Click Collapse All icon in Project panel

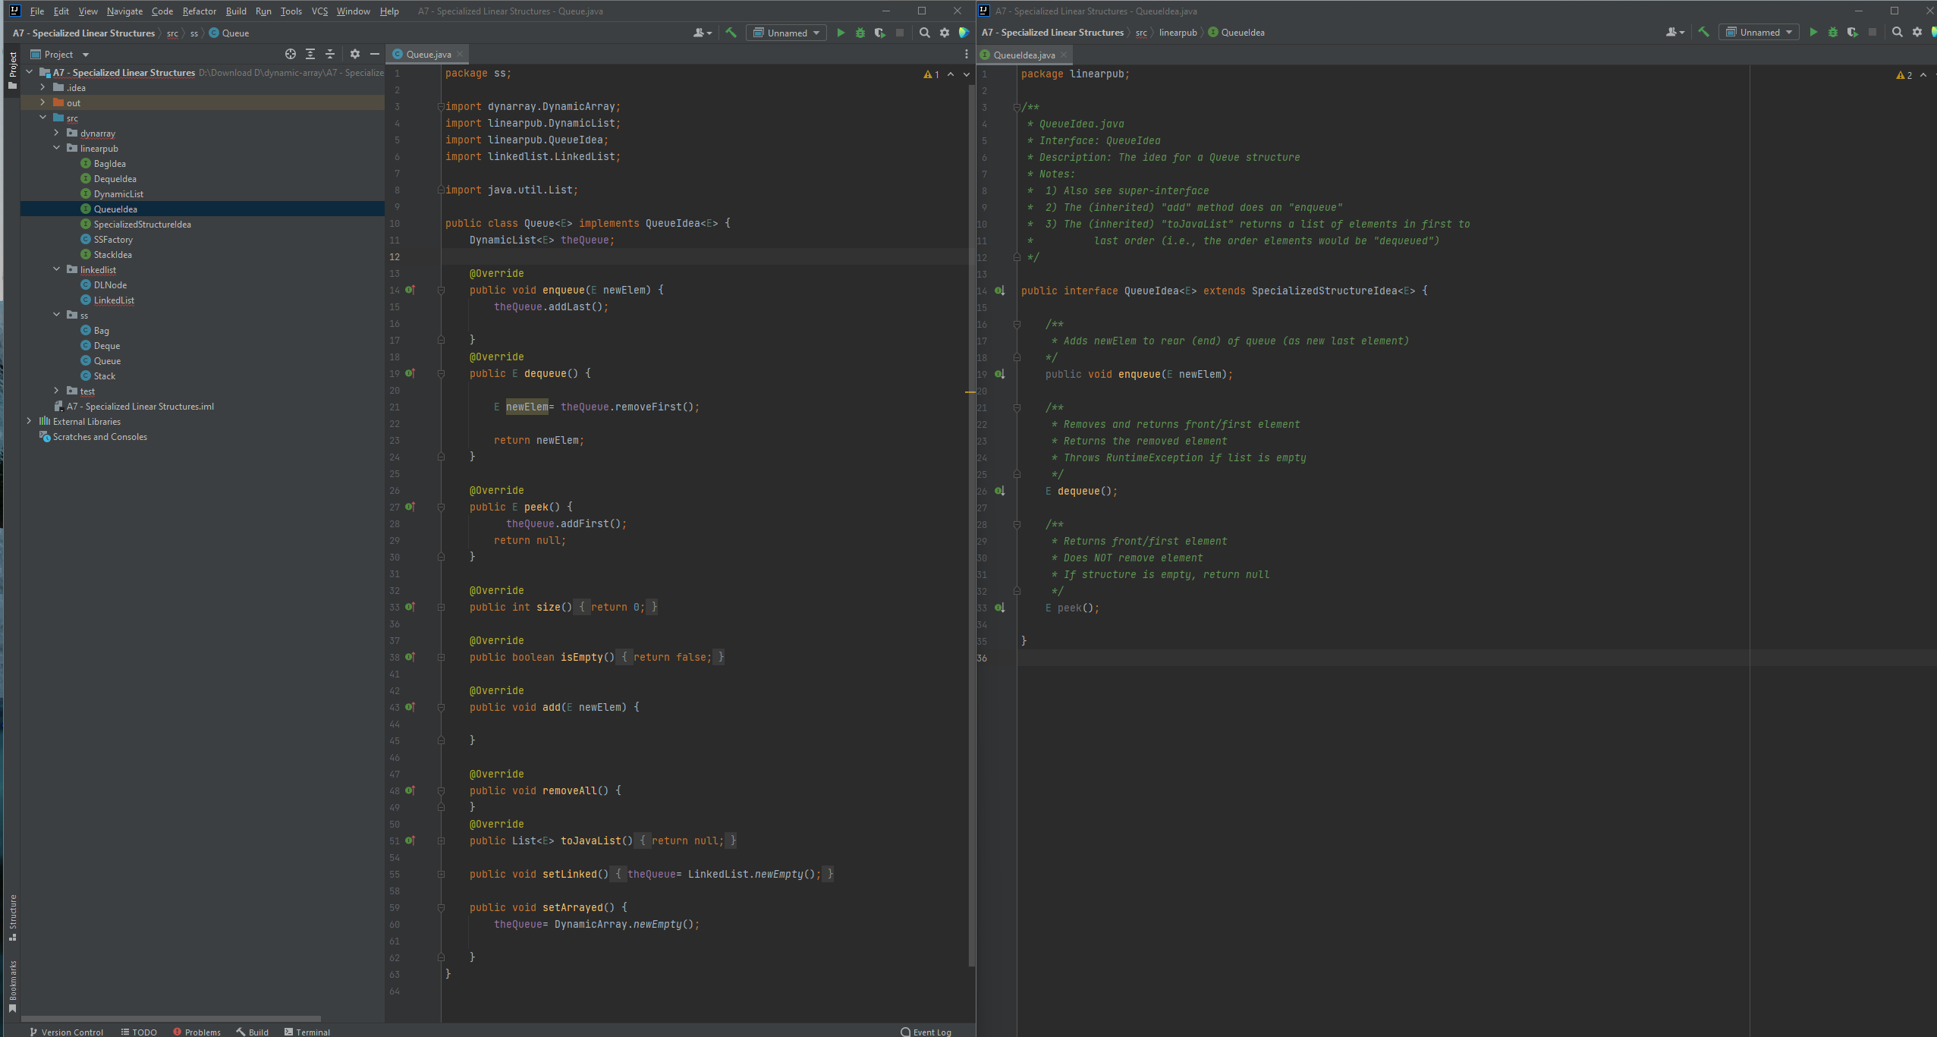point(330,54)
